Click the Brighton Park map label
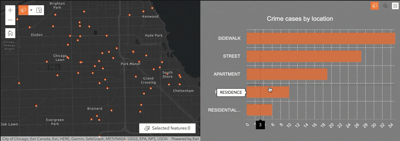 (x=57, y=5)
